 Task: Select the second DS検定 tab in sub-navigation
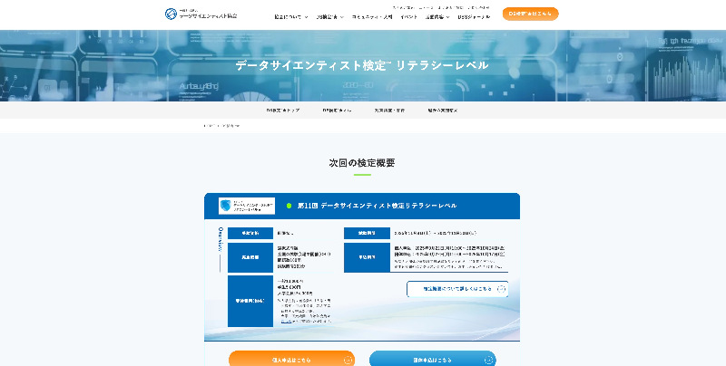click(x=337, y=110)
